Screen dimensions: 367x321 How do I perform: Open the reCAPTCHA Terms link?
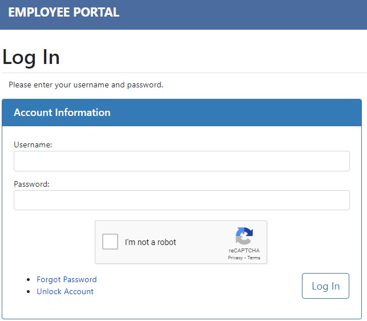tap(253, 258)
